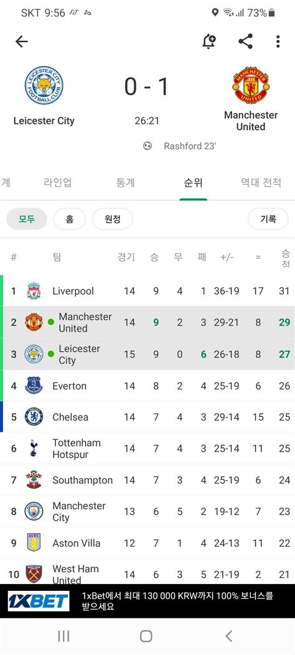This screenshot has width=295, height=655.
Task: Enable match notifications with the bell icon
Action: click(x=208, y=41)
